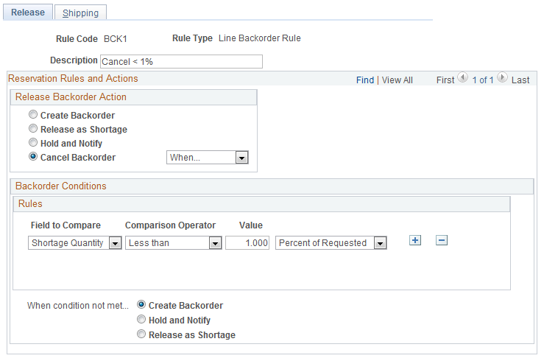Click the Find link
The width and height of the screenshot is (544, 361).
[x=365, y=80]
